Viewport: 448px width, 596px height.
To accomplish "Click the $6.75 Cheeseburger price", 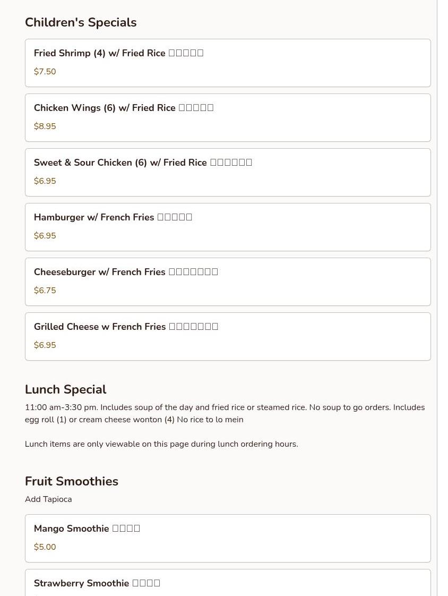I will coord(45,291).
